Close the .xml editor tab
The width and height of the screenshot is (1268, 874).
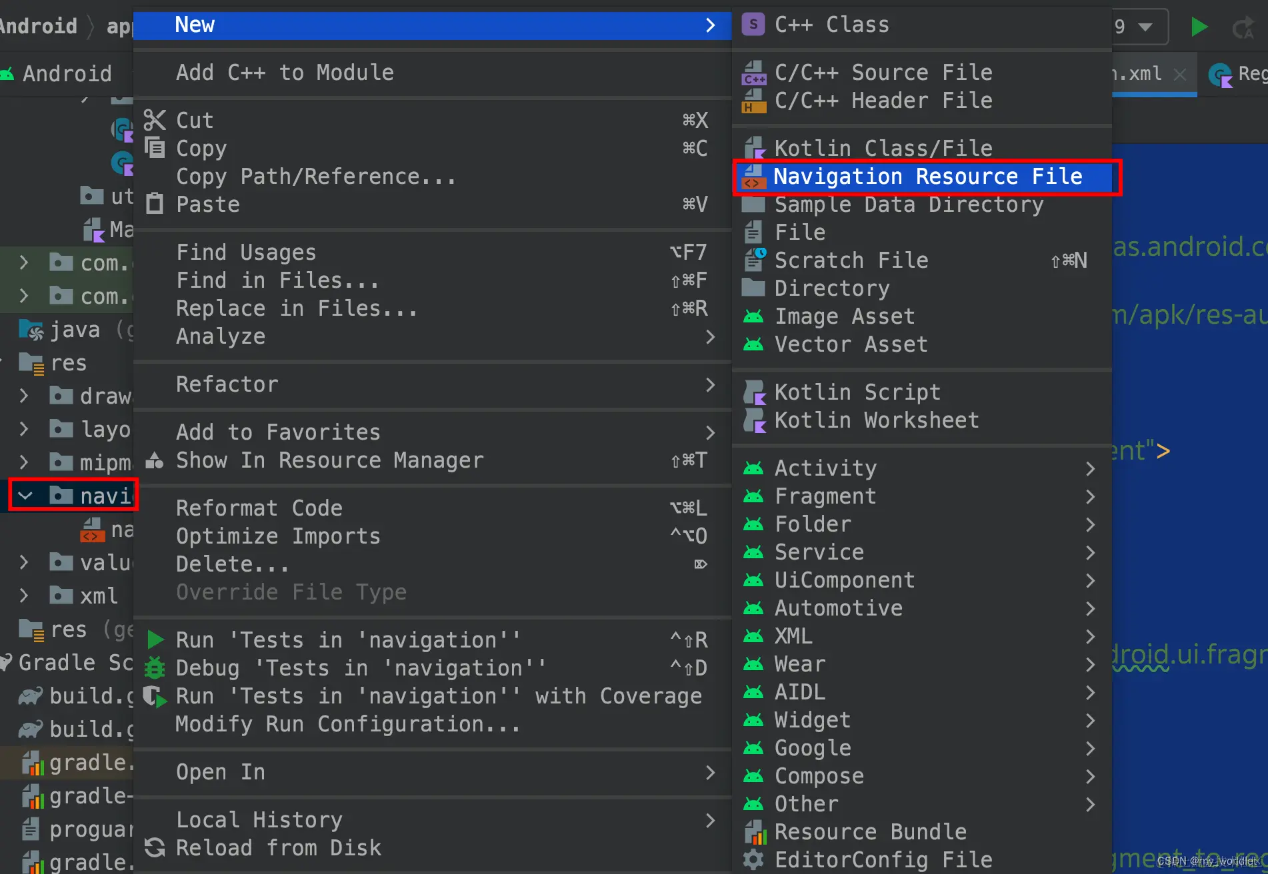click(x=1180, y=74)
